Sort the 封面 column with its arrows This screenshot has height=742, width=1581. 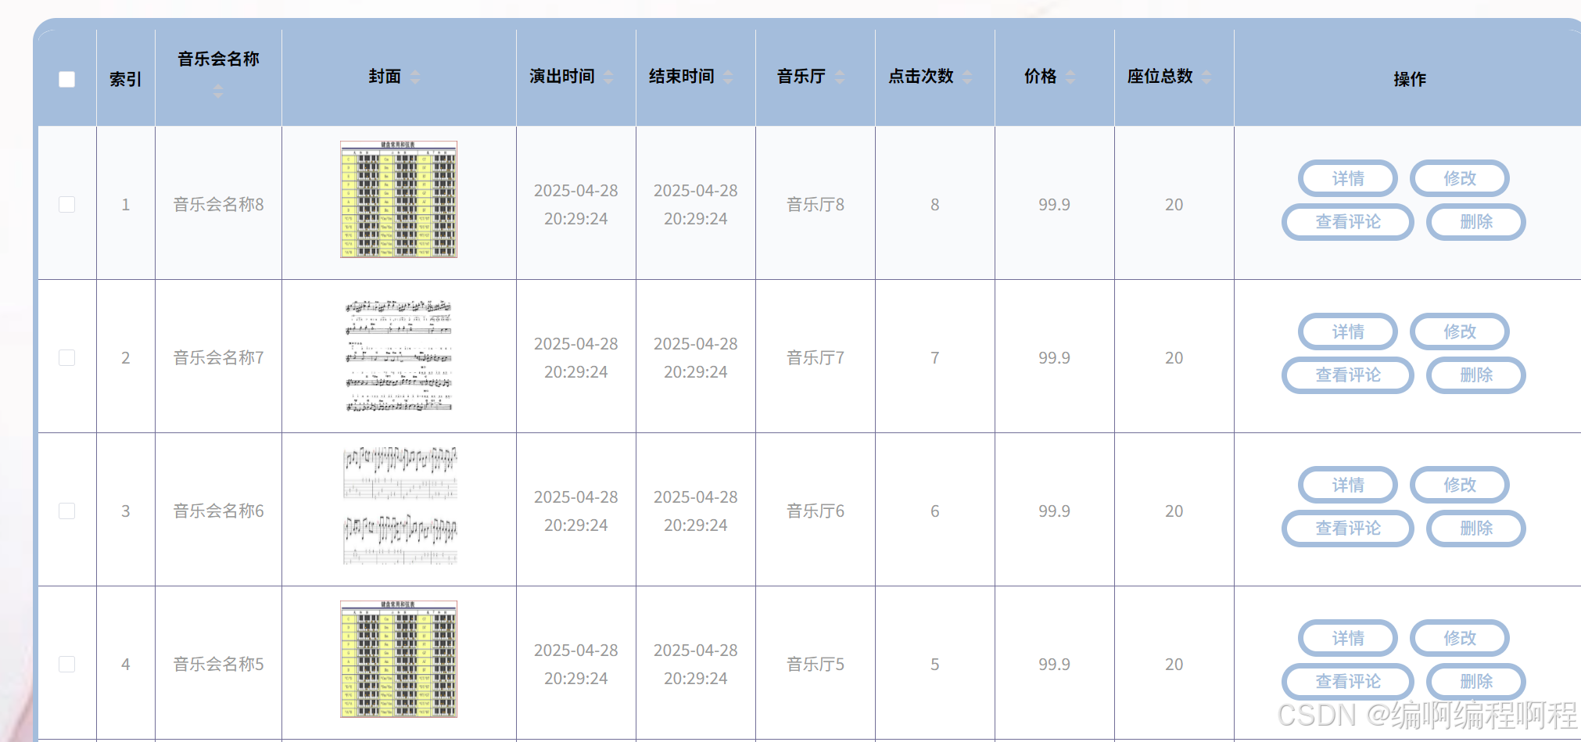[415, 77]
